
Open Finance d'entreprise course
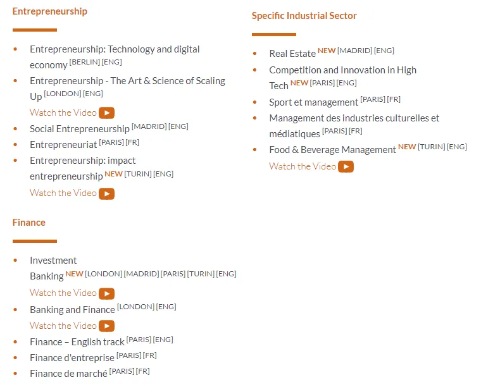pos(72,358)
